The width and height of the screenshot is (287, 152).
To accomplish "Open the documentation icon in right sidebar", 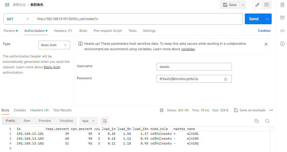I will click(x=282, y=5).
